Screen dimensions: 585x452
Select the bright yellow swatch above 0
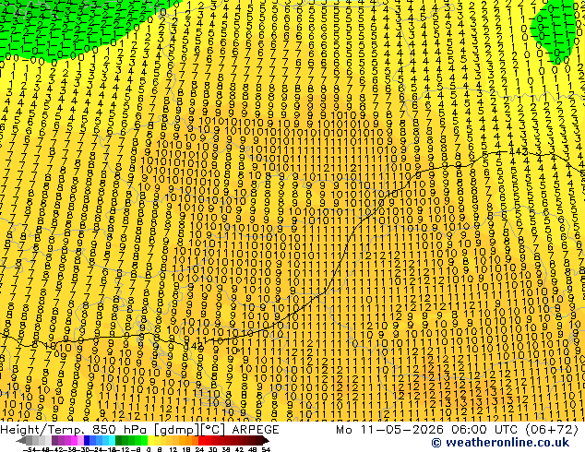coord(151,440)
